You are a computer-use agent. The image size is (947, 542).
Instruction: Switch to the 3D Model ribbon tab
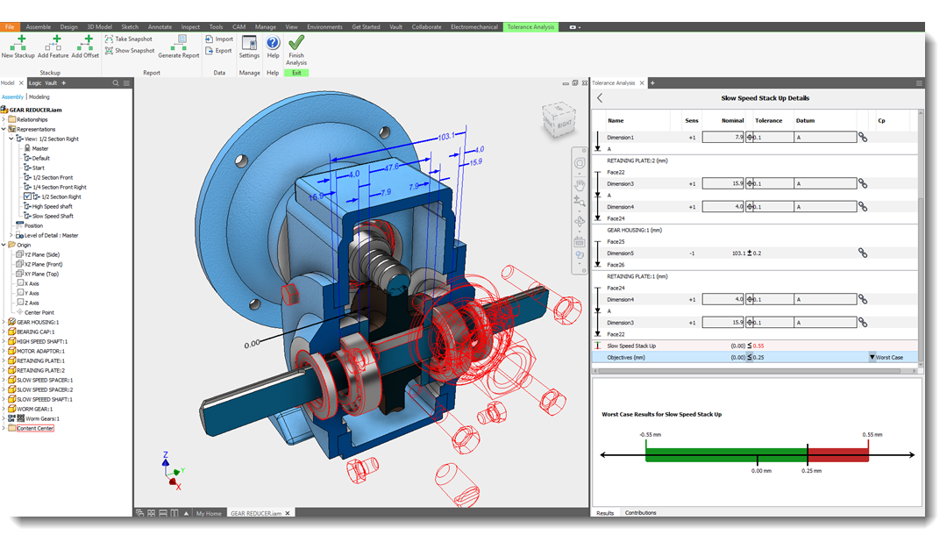[100, 26]
